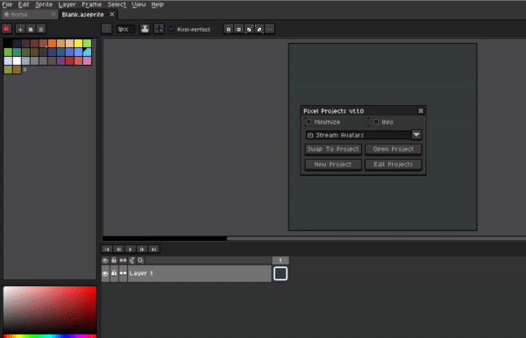Open the File menu
526x338 pixels.
tap(7, 4)
